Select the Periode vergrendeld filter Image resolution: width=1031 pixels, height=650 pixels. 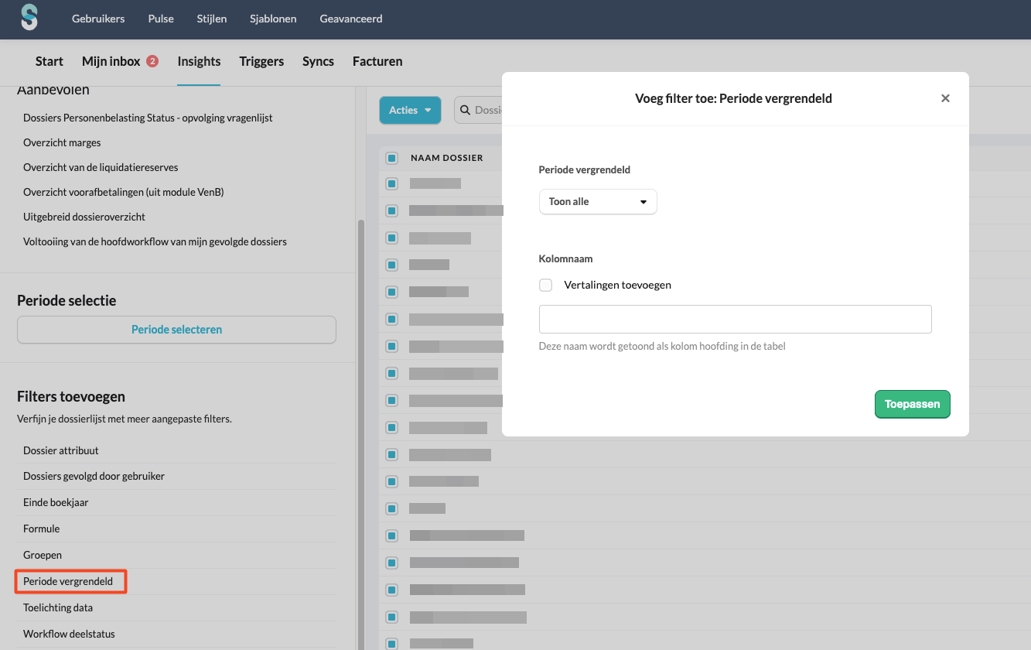[68, 581]
